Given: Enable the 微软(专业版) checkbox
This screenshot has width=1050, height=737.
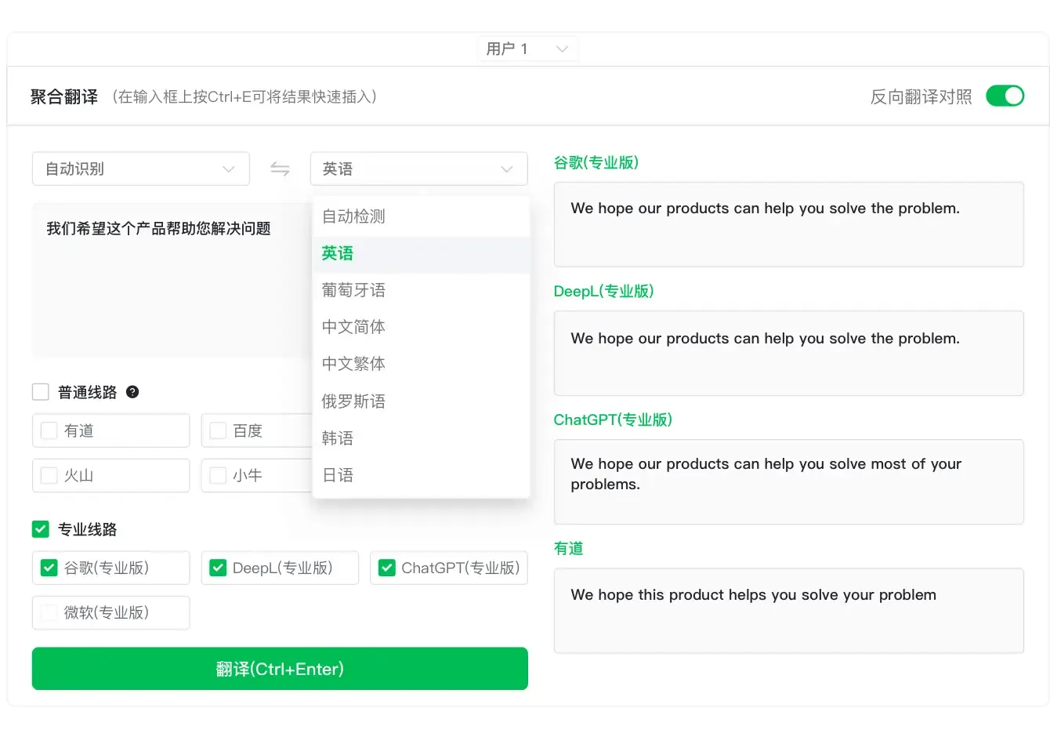Looking at the screenshot, I should [x=49, y=612].
